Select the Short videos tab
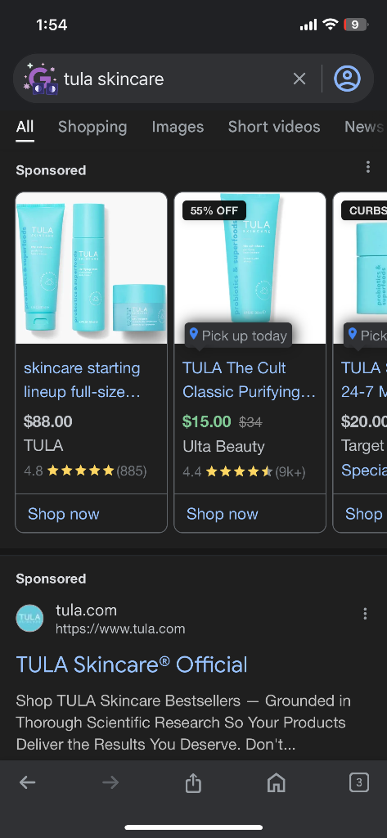 tap(274, 127)
